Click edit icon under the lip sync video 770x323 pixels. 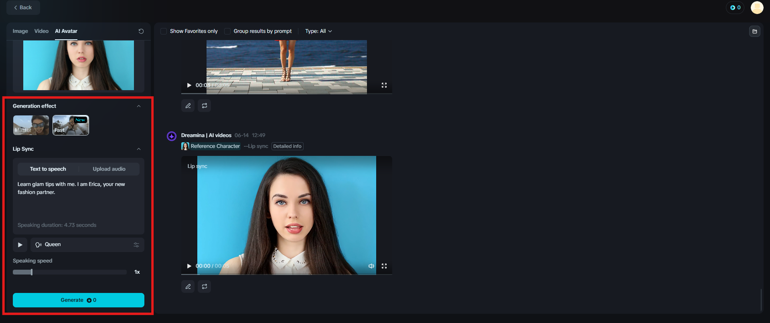pos(188,287)
